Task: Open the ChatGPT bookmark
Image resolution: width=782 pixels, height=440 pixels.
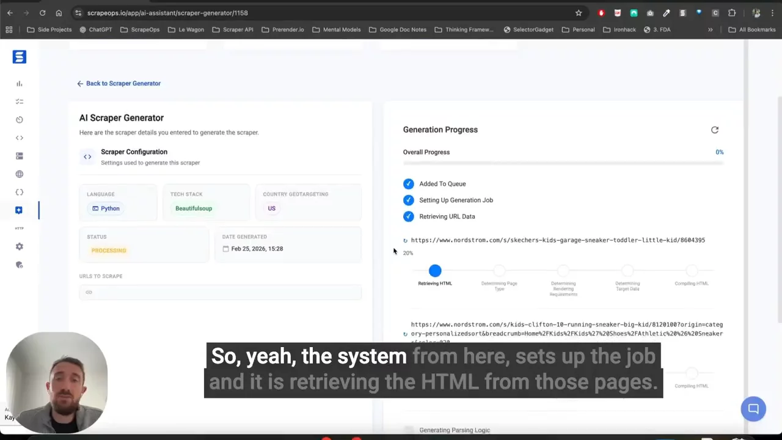Action: (96, 29)
